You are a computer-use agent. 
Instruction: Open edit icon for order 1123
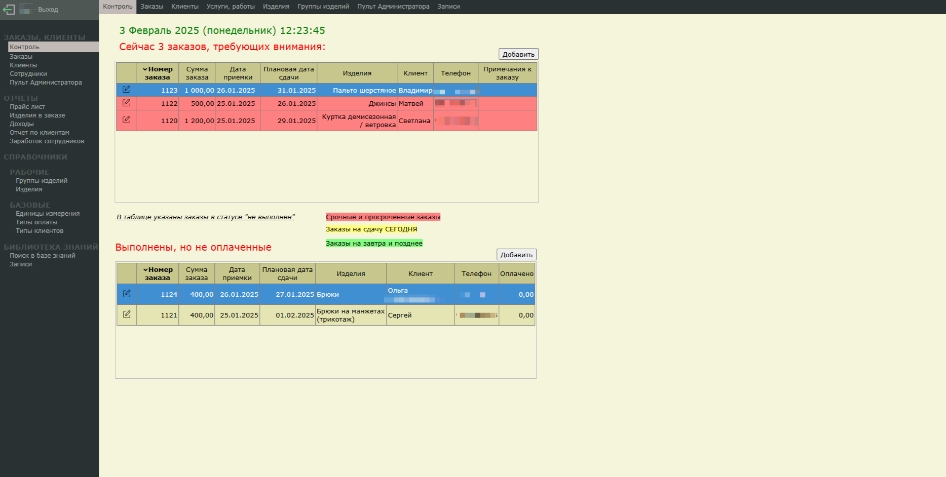tap(126, 90)
